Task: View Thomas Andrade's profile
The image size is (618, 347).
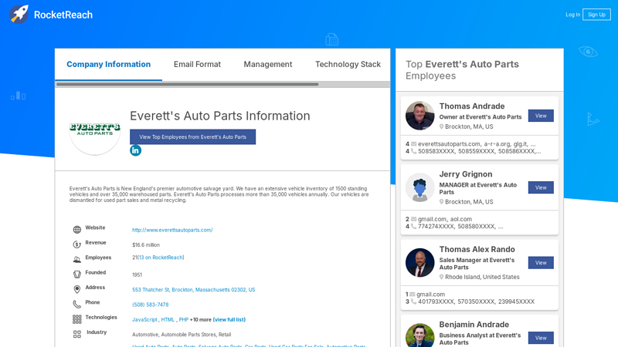Action: tap(541, 116)
